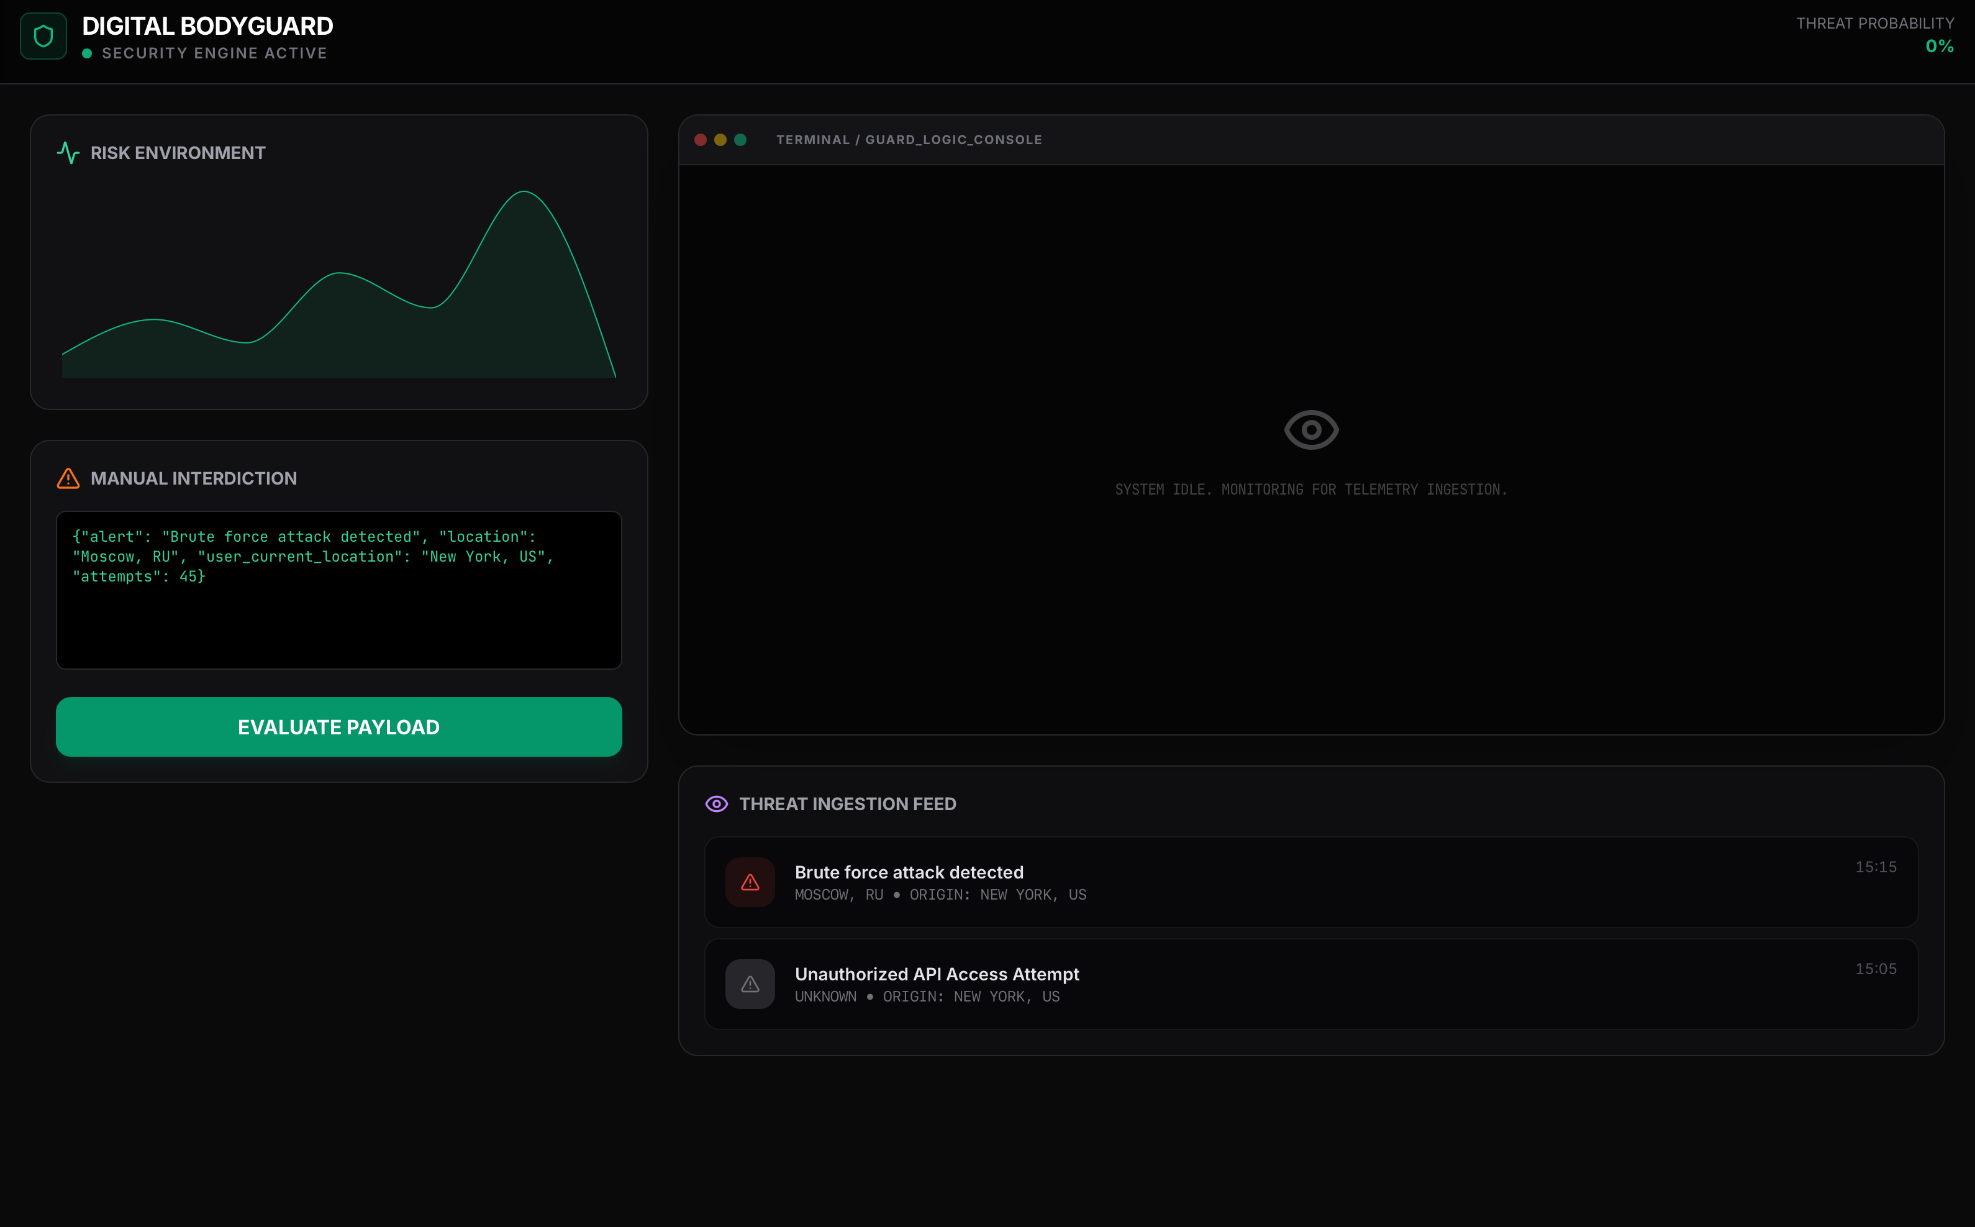
Task: Click the Terminal / Guard_Logic_Console title
Action: click(909, 140)
